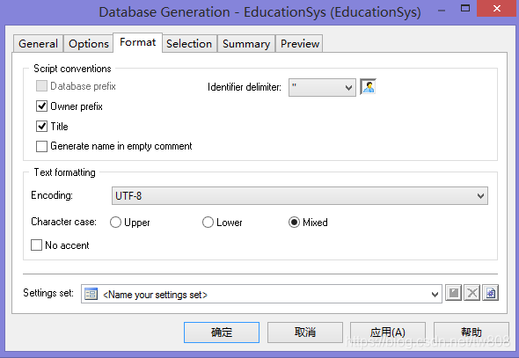
Task: Open the Preview tab
Action: coord(300,44)
